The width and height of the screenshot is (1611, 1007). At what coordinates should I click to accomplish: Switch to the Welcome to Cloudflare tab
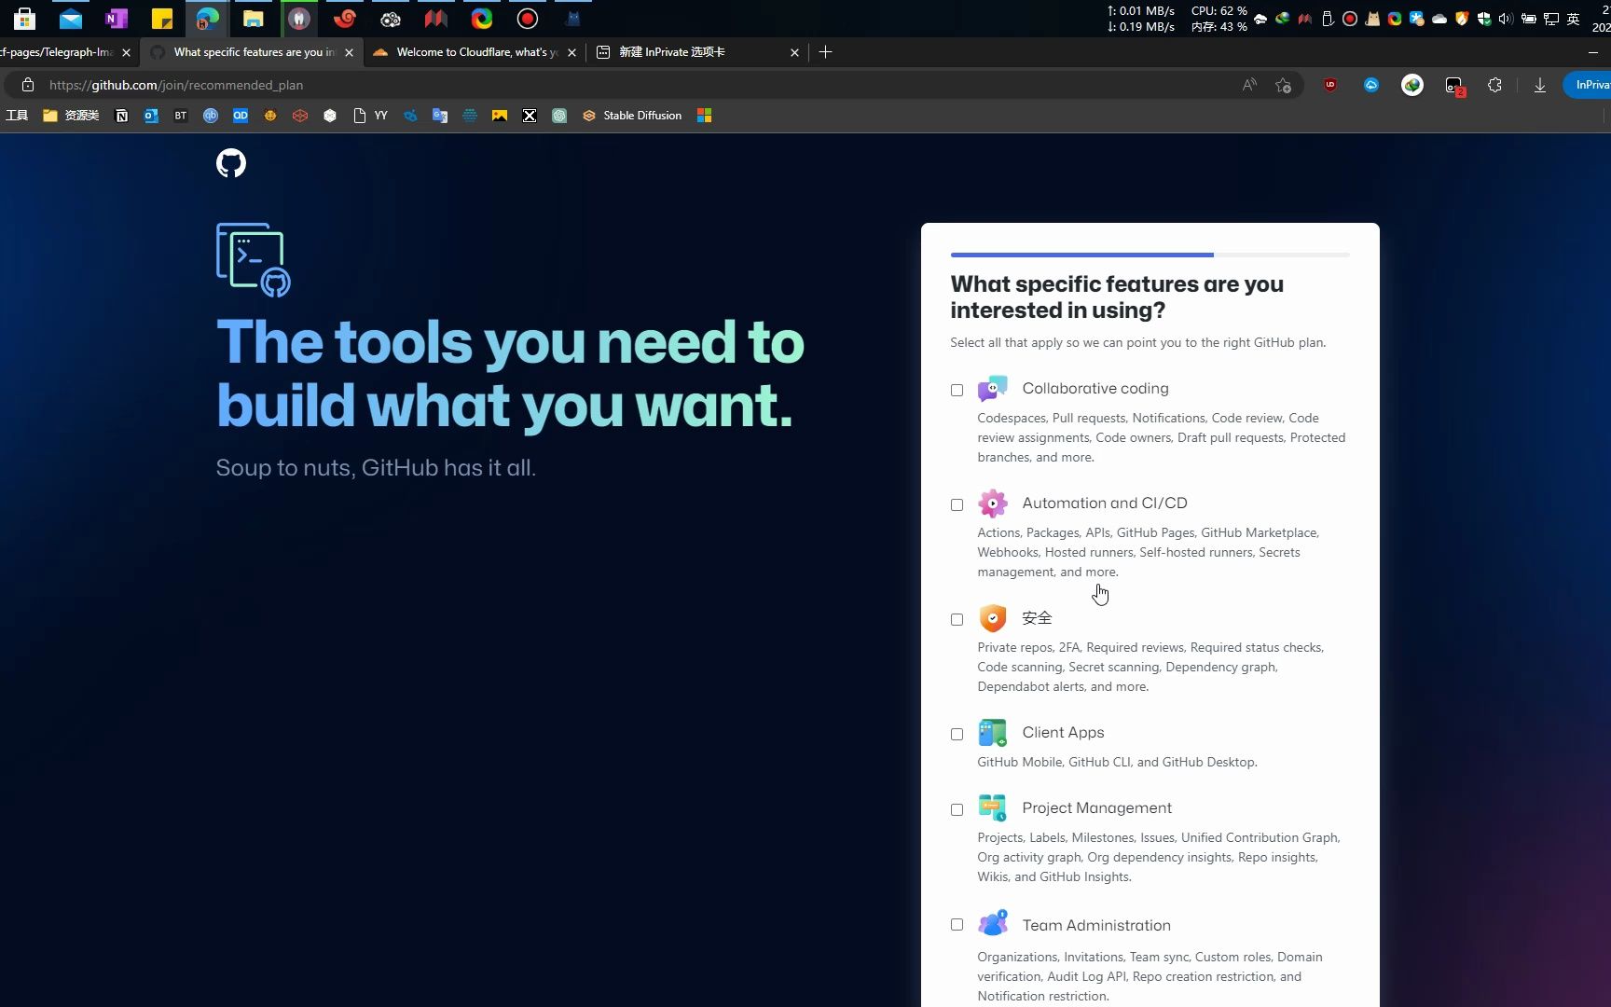475,52
